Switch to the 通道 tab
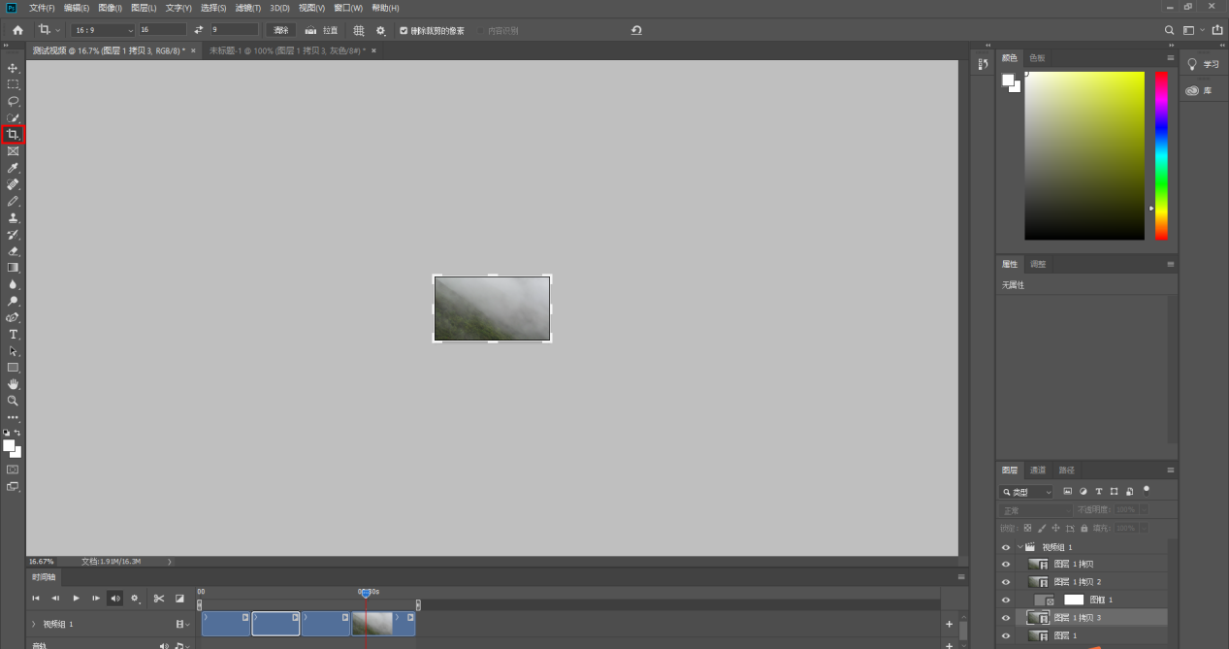The height and width of the screenshot is (649, 1229). 1038,471
